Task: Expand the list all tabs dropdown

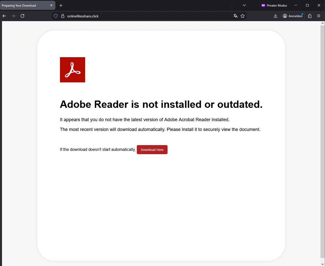Action: coord(244,5)
